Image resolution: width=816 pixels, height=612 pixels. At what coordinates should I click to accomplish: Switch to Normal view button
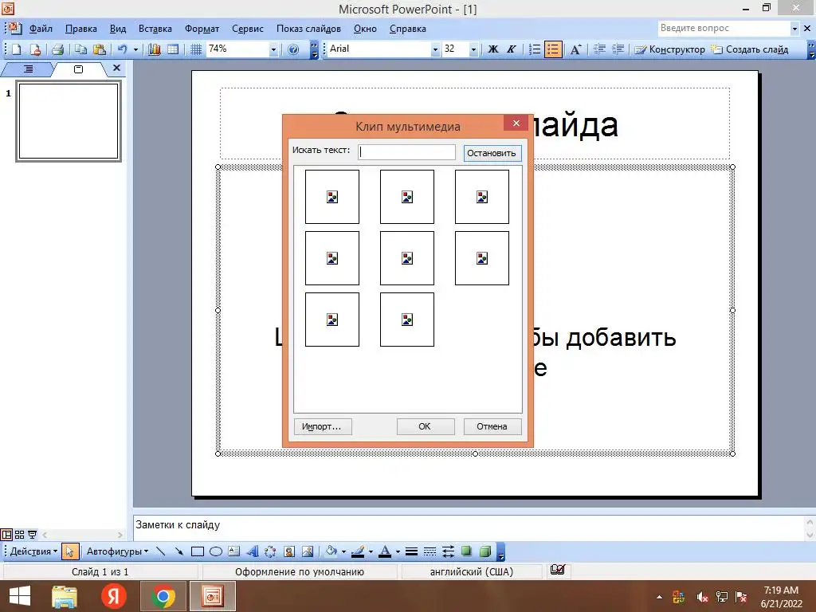(x=6, y=535)
